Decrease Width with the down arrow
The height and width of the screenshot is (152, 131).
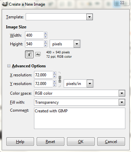[46, 37]
